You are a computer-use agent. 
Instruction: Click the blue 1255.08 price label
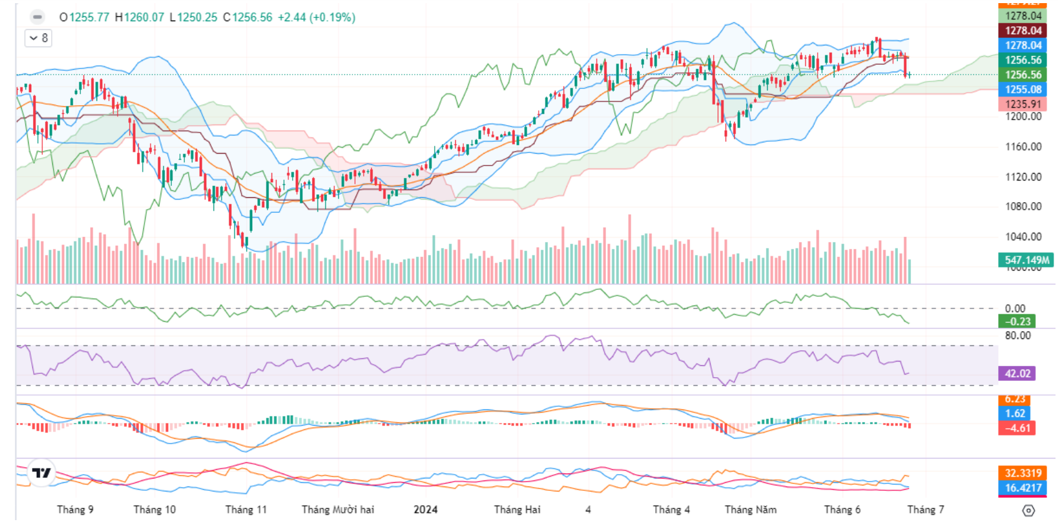(x=1023, y=89)
